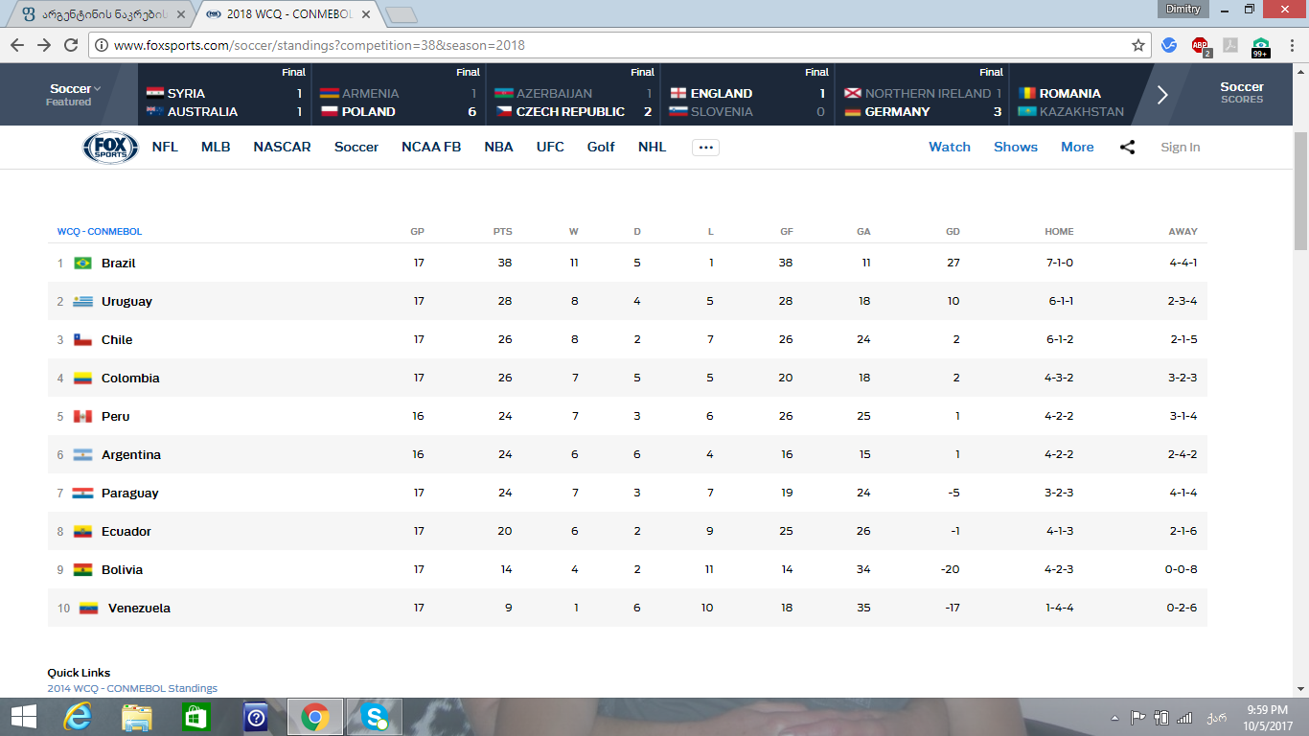Click the Peru flag icon
The image size is (1309, 736).
tap(83, 416)
